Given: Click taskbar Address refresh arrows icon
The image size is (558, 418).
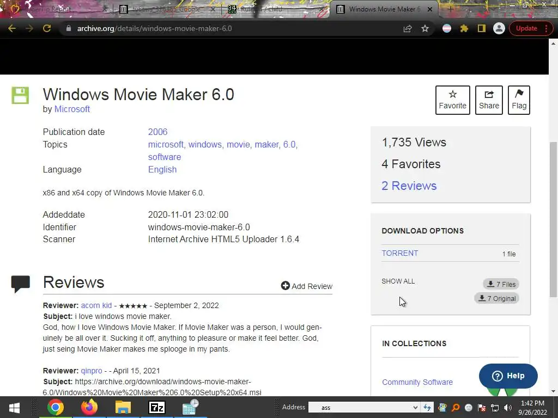Looking at the screenshot, I should tap(427, 408).
